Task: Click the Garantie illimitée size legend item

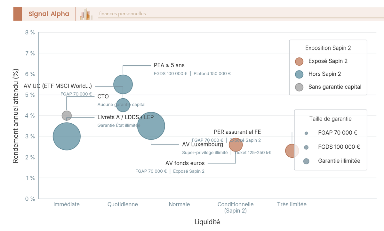Action: coord(339,161)
